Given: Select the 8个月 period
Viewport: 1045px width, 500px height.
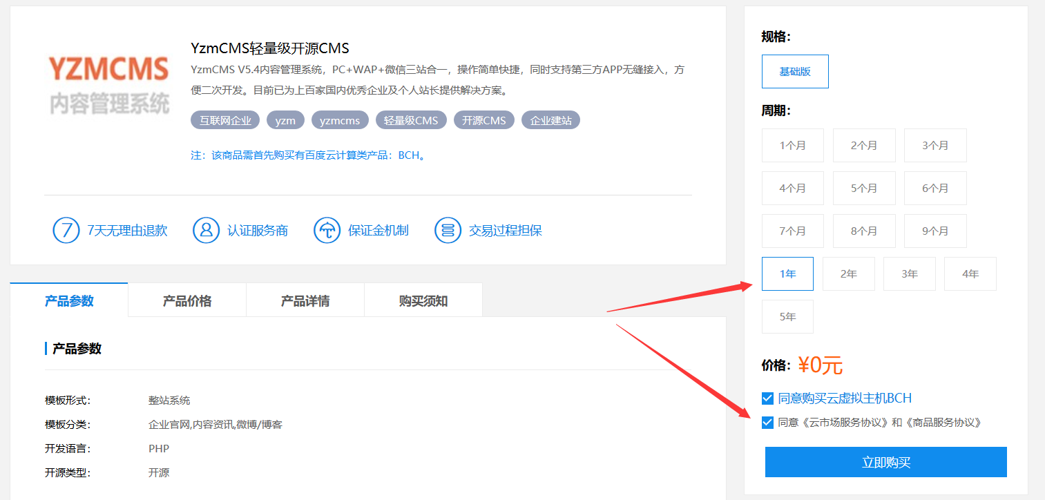Looking at the screenshot, I should pos(864,231).
